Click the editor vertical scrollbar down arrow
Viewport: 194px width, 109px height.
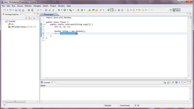(x=189, y=76)
